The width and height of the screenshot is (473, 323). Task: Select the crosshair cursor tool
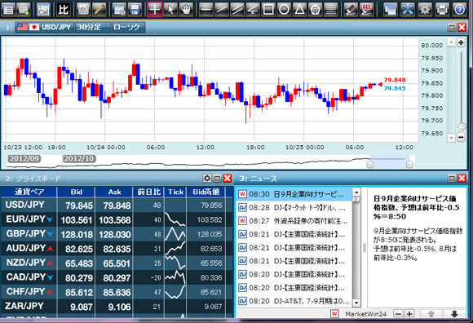155,9
